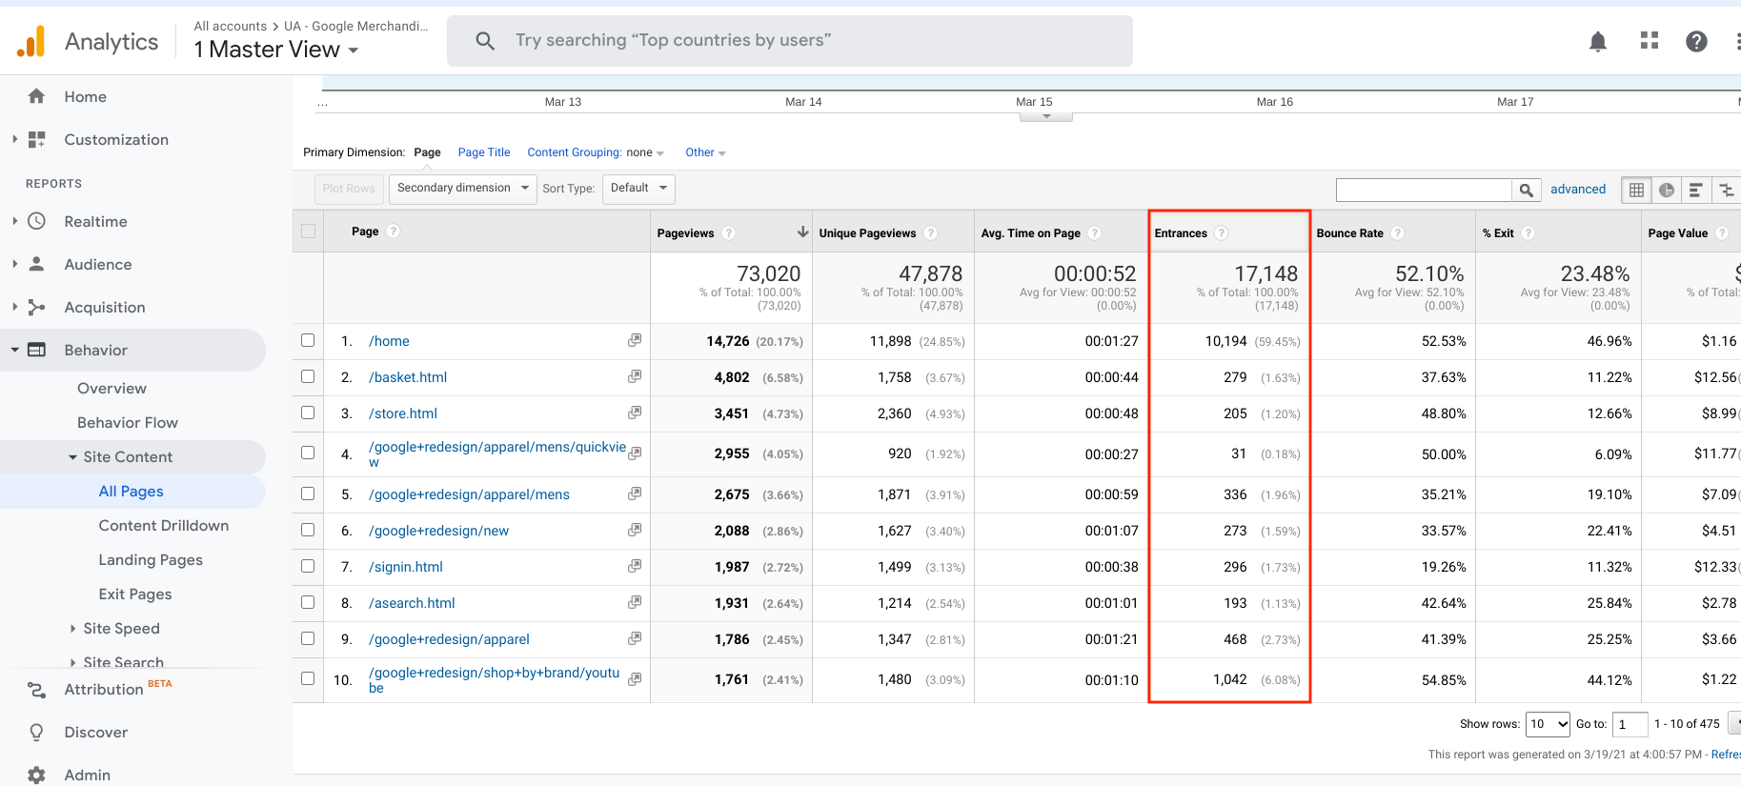Check the /google+redesign/apparel row checkbox

tap(308, 638)
